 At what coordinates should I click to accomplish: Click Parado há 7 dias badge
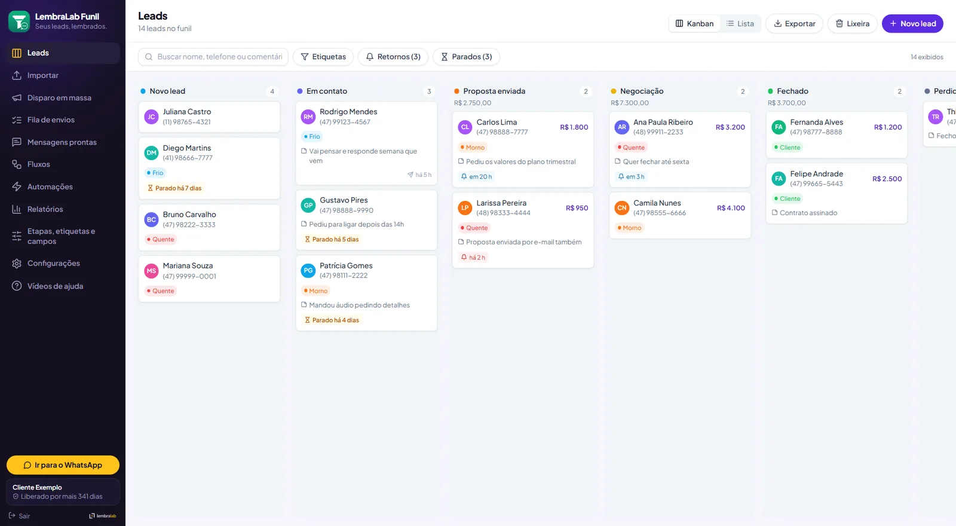174,188
